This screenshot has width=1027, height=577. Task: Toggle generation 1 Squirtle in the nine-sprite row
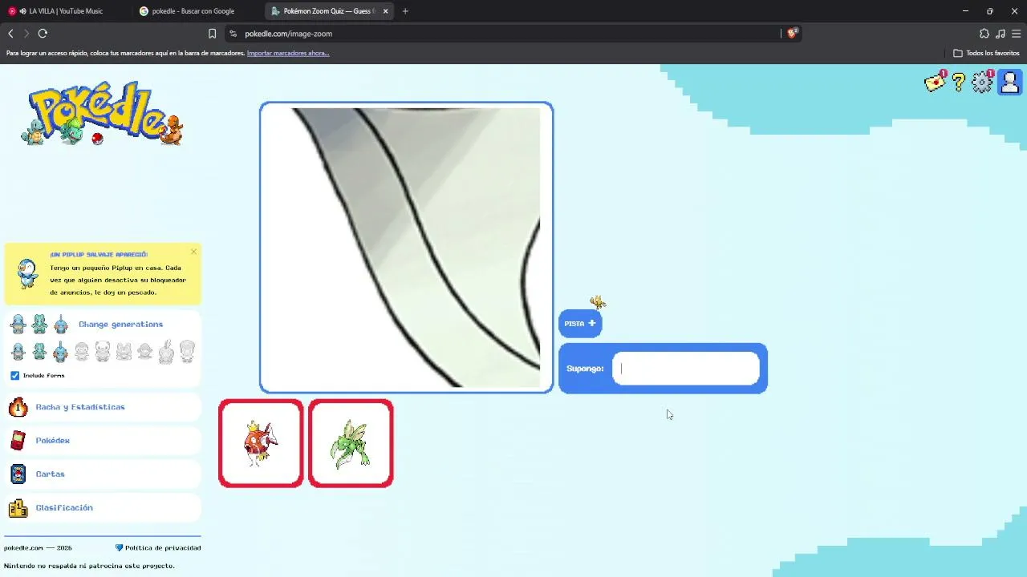click(x=18, y=351)
